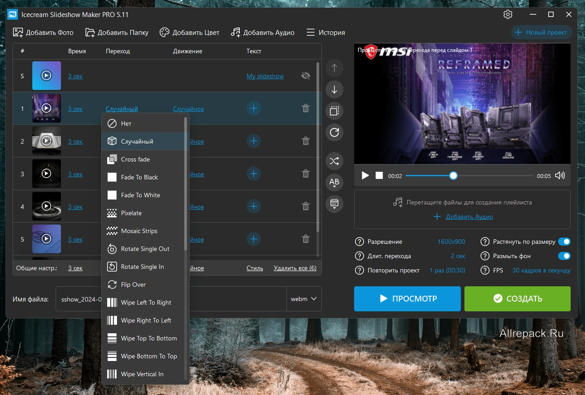Click Добавить Папку toolbar button
The height and width of the screenshot is (395, 585).
[x=117, y=33]
